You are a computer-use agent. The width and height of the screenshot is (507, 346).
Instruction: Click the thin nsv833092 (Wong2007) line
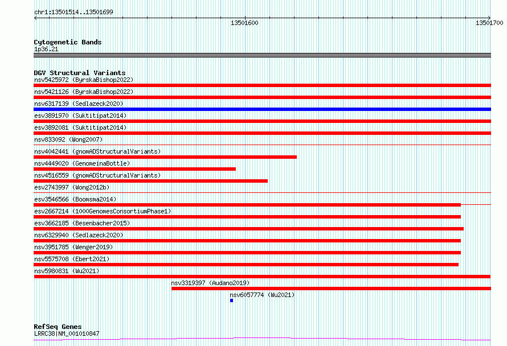262,145
